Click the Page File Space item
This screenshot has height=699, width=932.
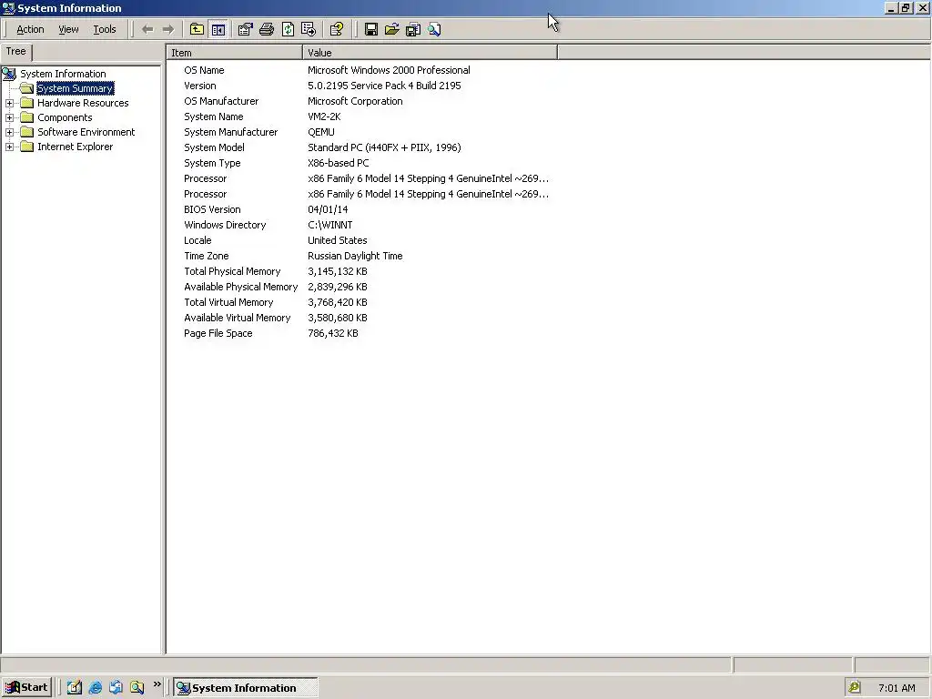click(218, 333)
